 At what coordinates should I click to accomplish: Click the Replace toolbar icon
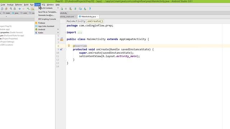(15, 9)
